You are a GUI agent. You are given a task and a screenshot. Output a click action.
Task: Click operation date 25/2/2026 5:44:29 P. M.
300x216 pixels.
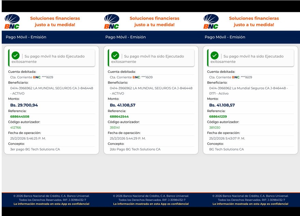click(x=127, y=138)
